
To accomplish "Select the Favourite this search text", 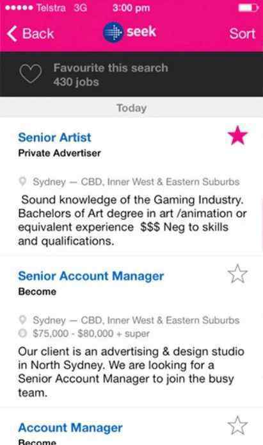I will click(111, 68).
